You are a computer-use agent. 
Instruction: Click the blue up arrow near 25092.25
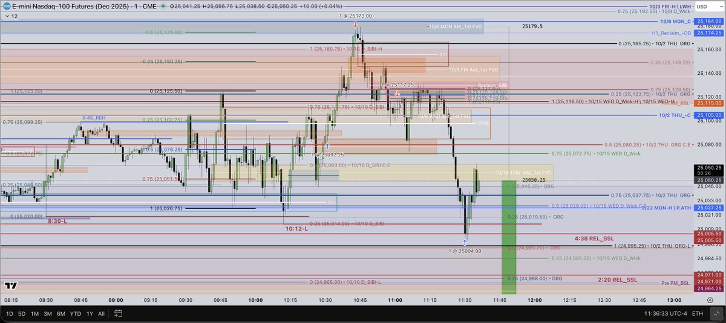pos(327,146)
